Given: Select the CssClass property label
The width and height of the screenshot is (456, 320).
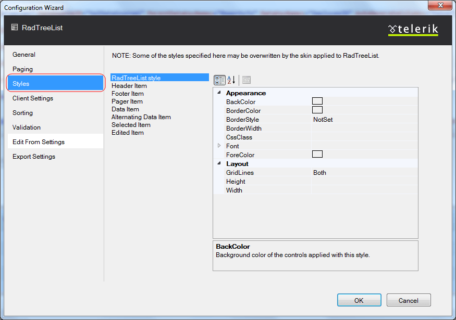Looking at the screenshot, I should click(239, 137).
